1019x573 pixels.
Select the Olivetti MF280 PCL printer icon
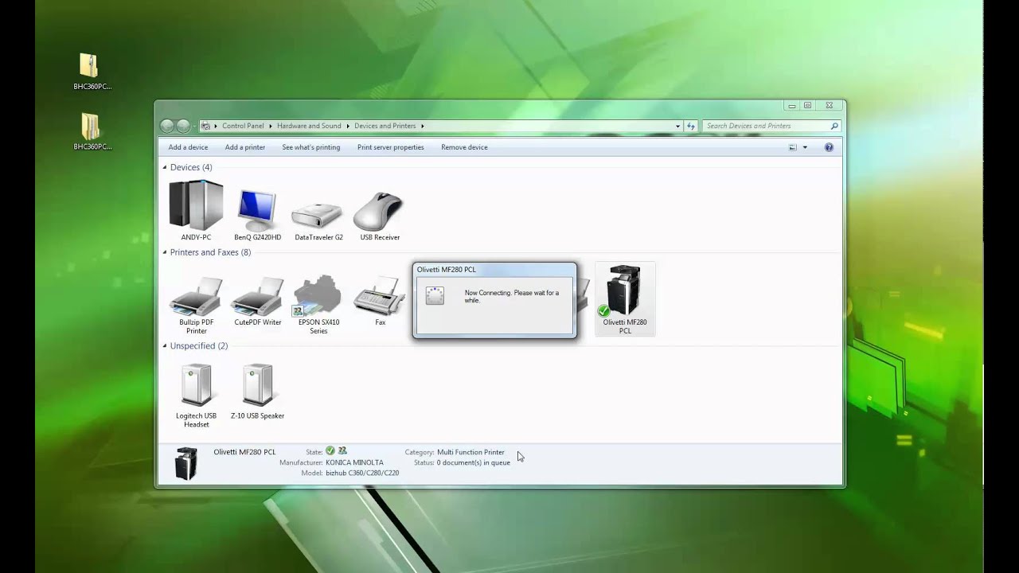pos(624,291)
